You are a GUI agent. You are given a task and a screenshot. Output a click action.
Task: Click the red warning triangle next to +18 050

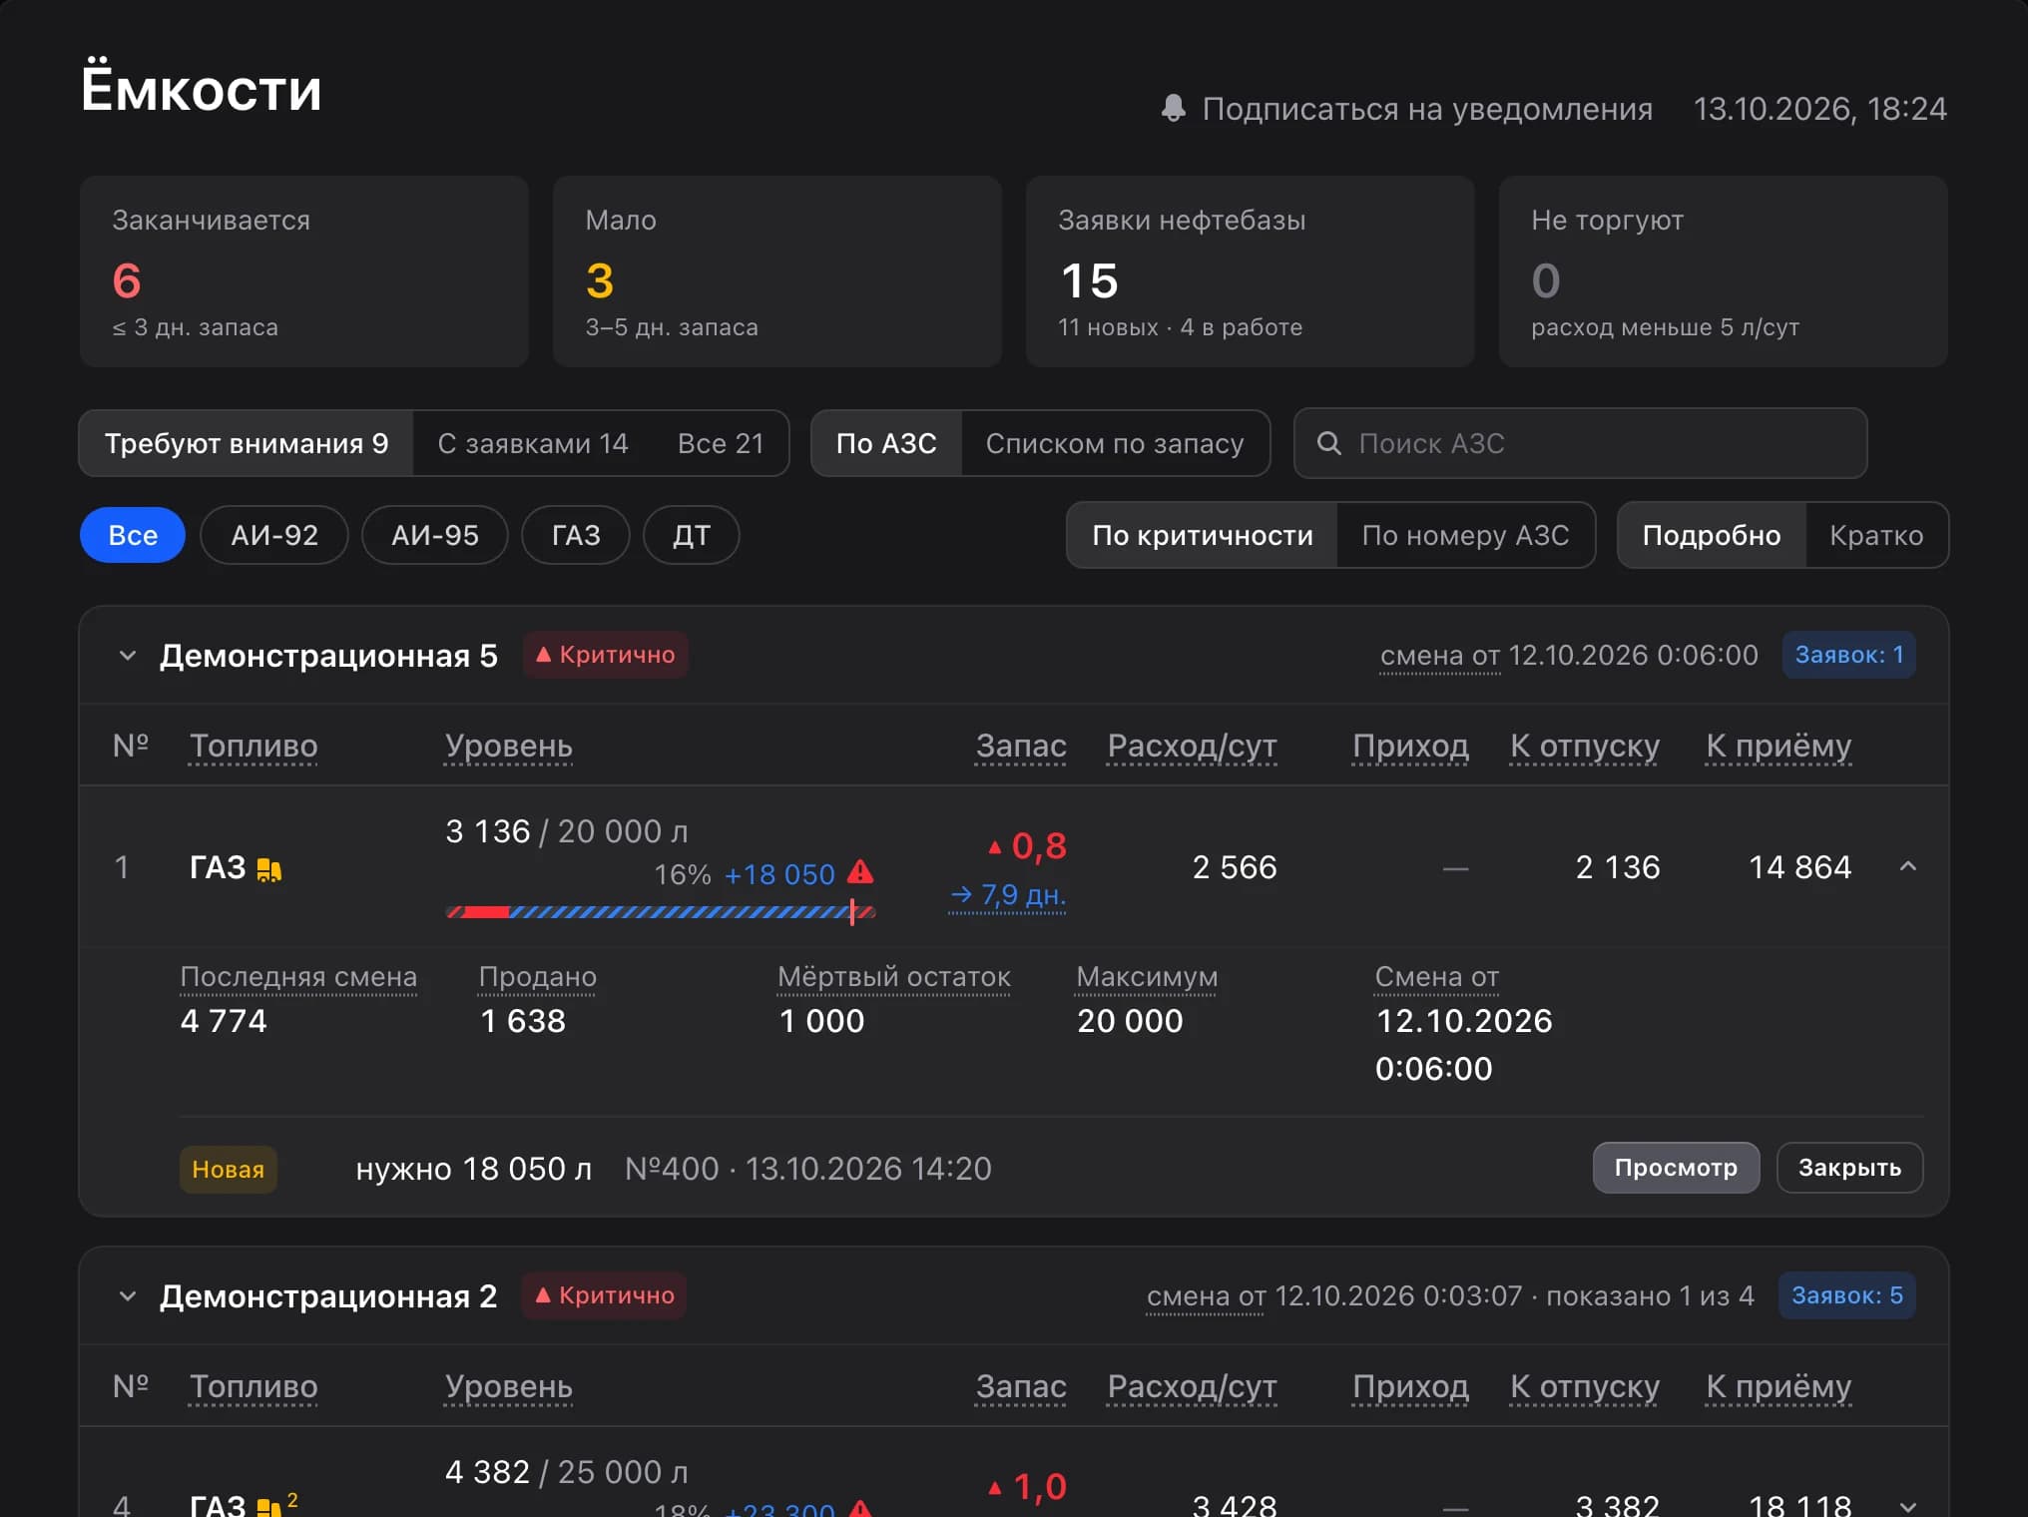click(x=860, y=873)
